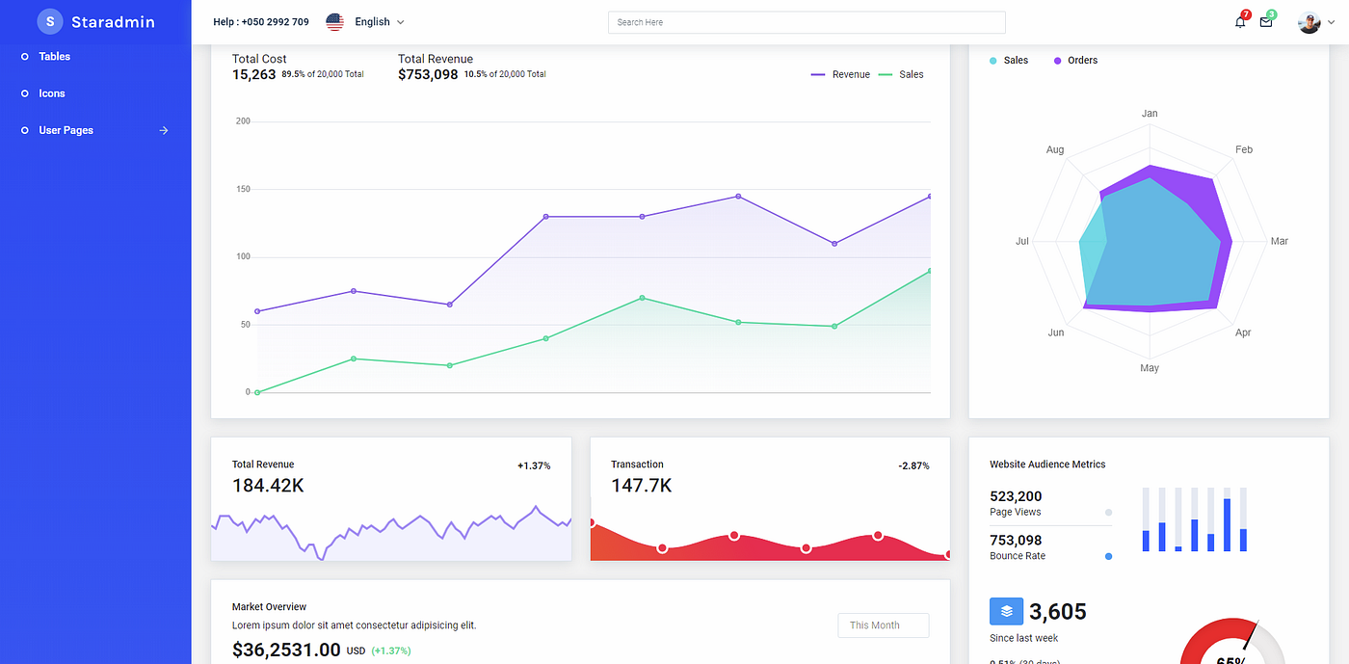Viewport: 1349px width, 664px height.
Task: Click the red transaction area chart
Action: 770,543
